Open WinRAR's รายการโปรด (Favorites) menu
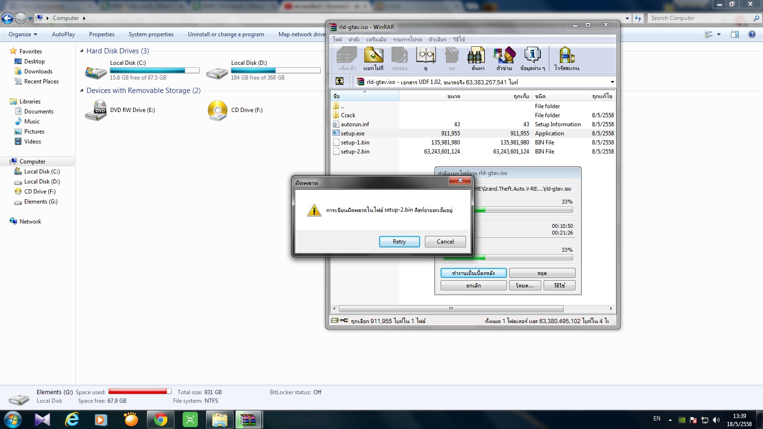Viewport: 763px width, 429px height. pyautogui.click(x=407, y=40)
